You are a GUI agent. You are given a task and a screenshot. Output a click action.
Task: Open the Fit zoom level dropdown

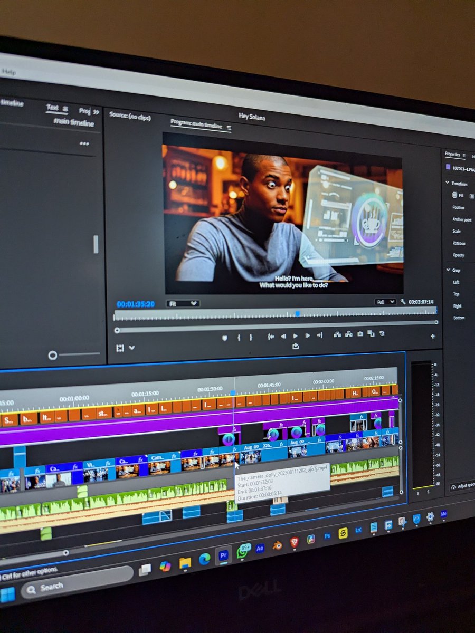(183, 304)
